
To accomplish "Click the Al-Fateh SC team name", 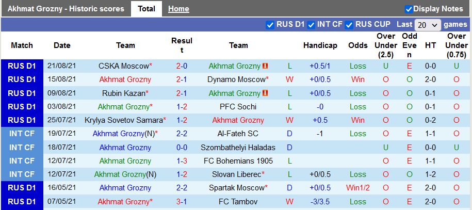I will tap(238, 134).
